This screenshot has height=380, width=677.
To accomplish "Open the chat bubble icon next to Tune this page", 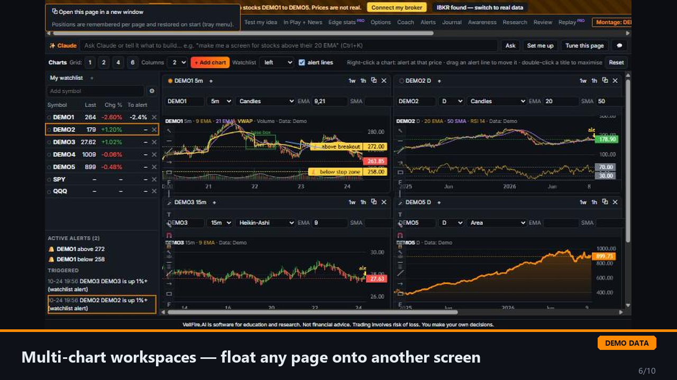I will [x=619, y=46].
